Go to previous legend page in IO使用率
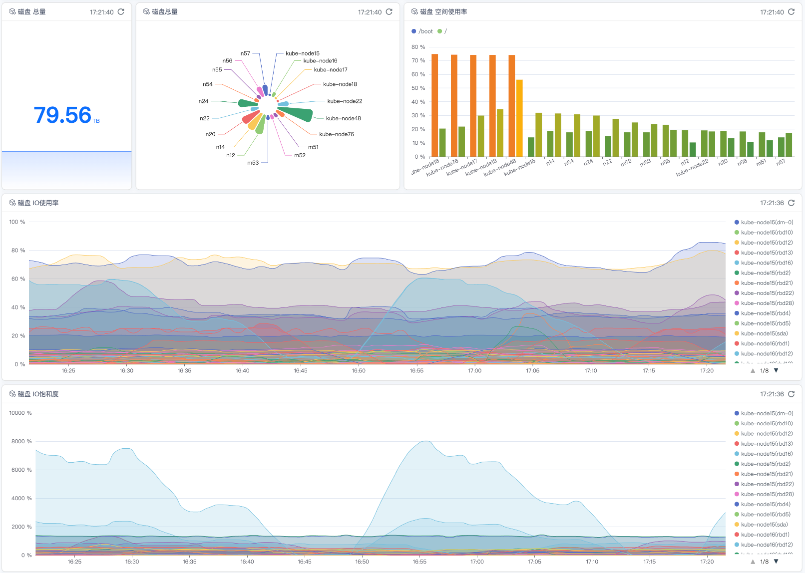The image size is (805, 573). point(753,371)
